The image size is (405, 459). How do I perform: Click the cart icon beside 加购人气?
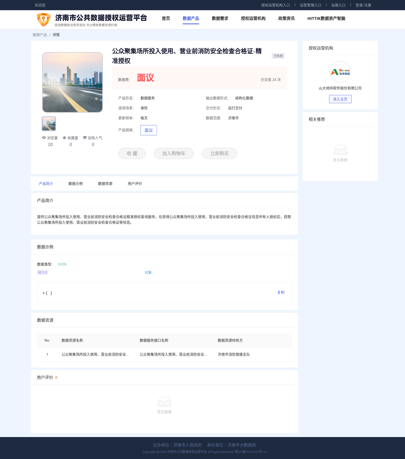(85, 138)
